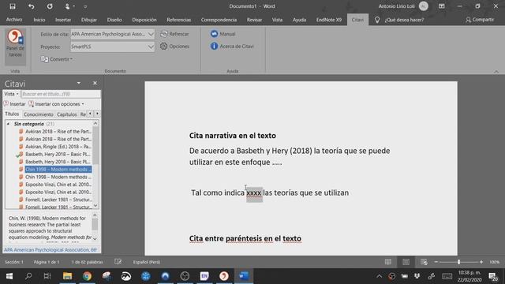Open the EndNote taskbar icon

pos(204,276)
